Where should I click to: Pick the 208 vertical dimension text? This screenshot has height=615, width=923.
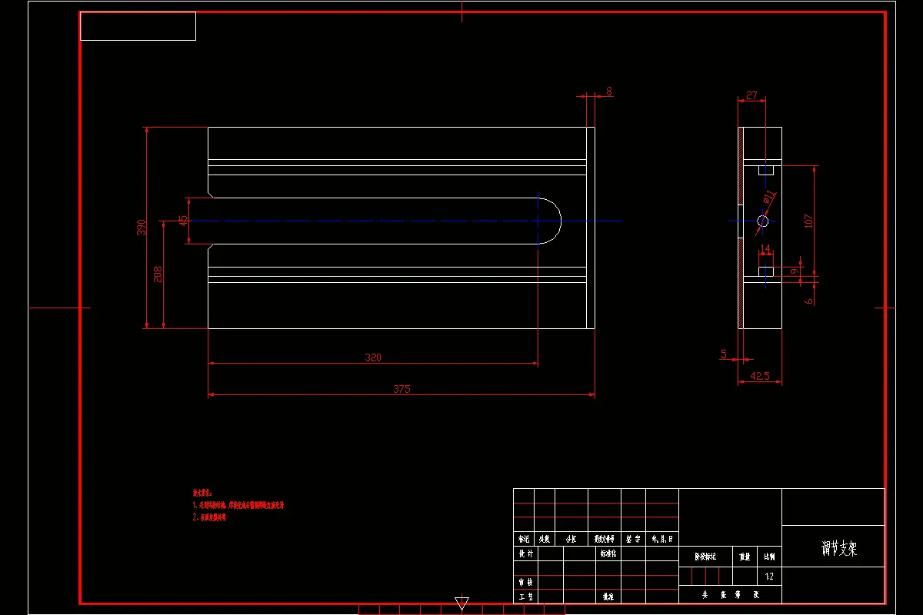click(x=158, y=274)
